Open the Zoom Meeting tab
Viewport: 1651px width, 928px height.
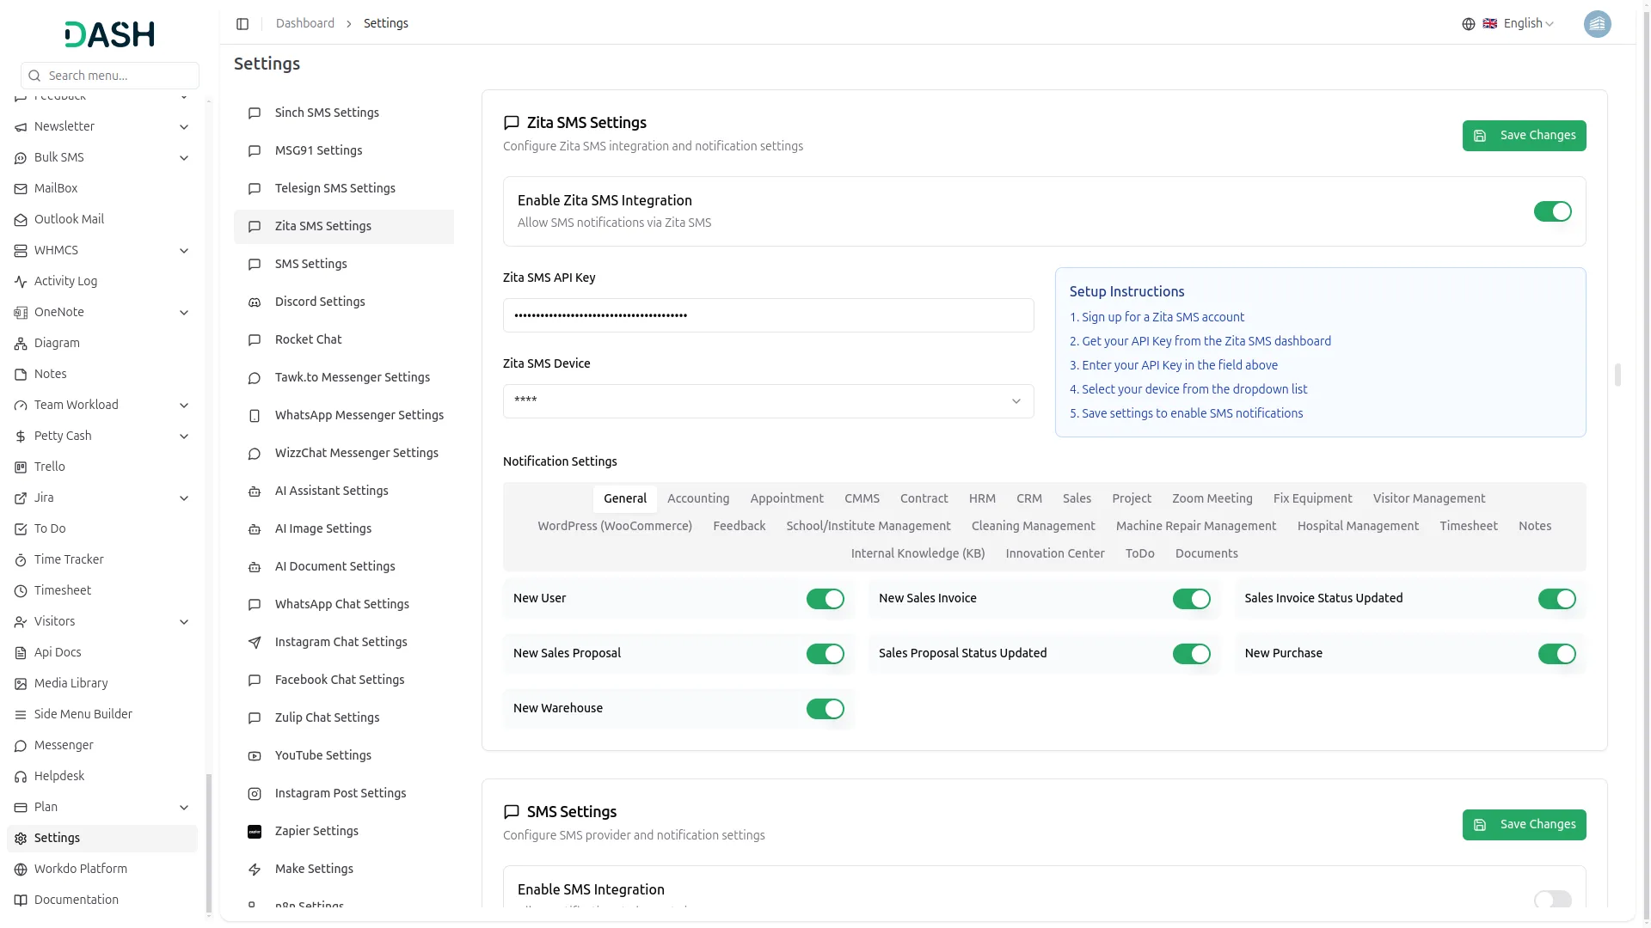pyautogui.click(x=1212, y=498)
